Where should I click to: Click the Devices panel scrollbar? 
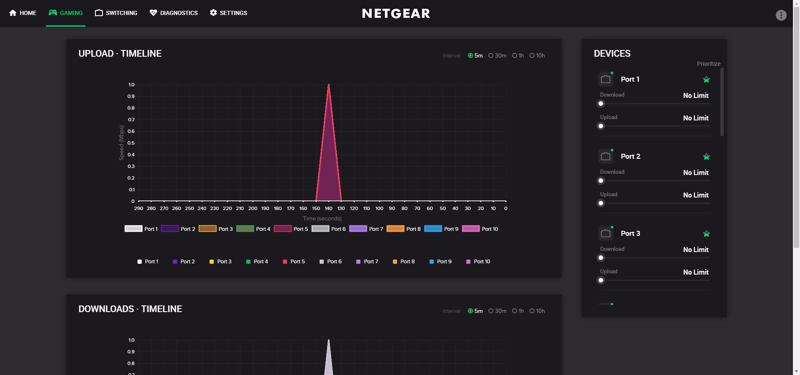point(722,102)
